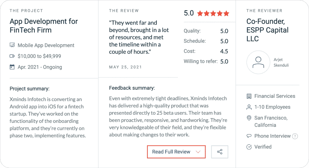Click the five-star rating display

pyautogui.click(x=213, y=14)
